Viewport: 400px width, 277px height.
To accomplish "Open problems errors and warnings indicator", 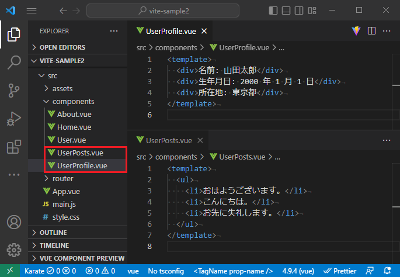I will [100, 271].
